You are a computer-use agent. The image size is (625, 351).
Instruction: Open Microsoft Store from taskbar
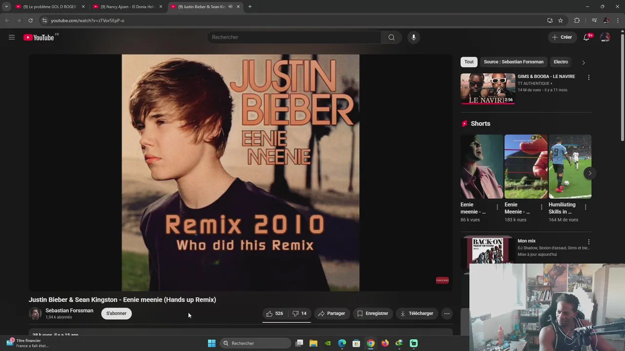[x=356, y=343]
